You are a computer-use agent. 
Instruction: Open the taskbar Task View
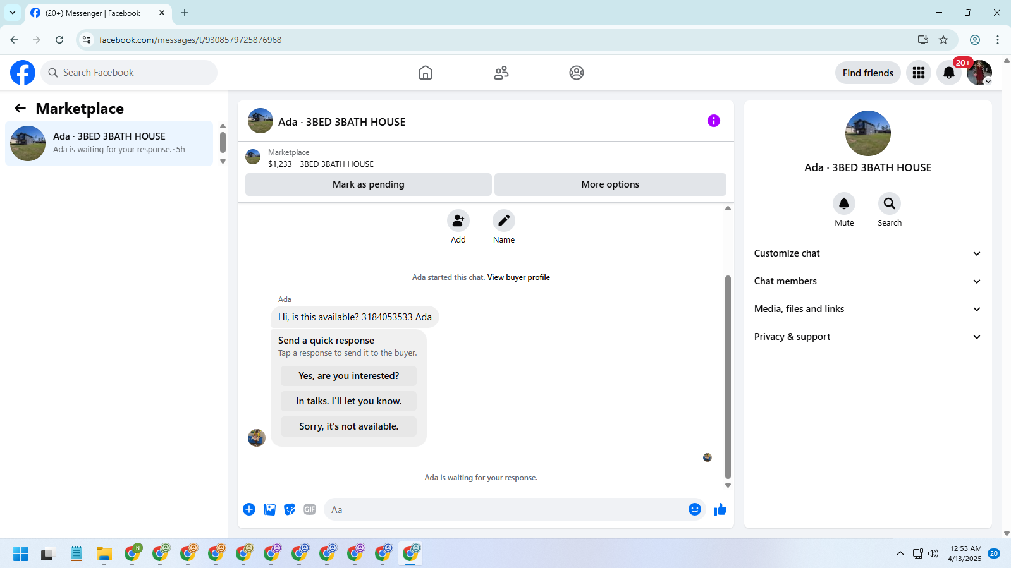click(49, 554)
